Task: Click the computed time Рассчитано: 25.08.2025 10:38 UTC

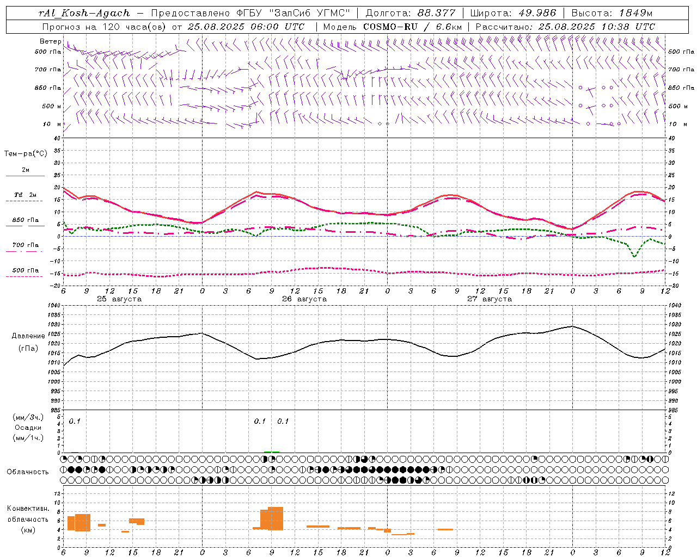Action: 565,27
